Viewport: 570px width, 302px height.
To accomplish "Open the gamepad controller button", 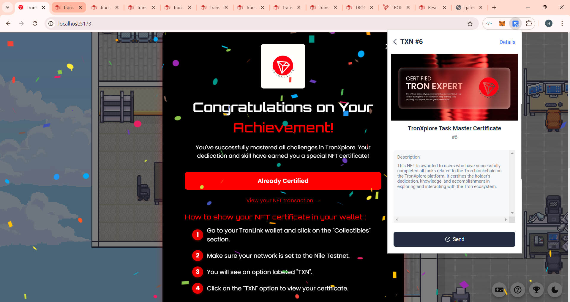I will coord(499,290).
